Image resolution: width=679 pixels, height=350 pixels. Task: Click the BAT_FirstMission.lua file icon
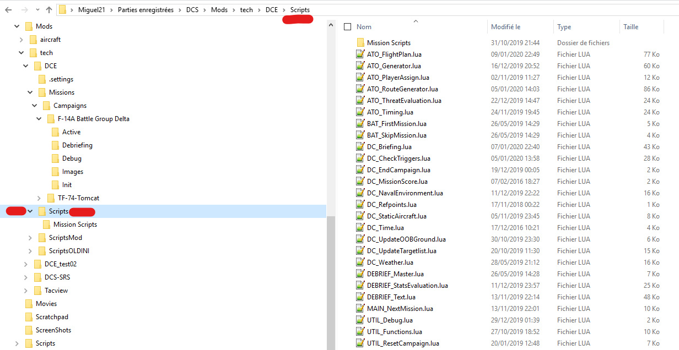coord(360,124)
